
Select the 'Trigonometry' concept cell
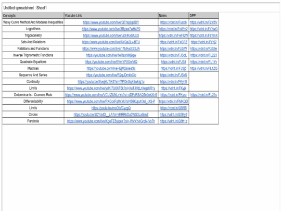coord(33,35)
